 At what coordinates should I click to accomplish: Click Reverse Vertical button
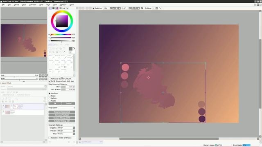[x=62, y=115]
